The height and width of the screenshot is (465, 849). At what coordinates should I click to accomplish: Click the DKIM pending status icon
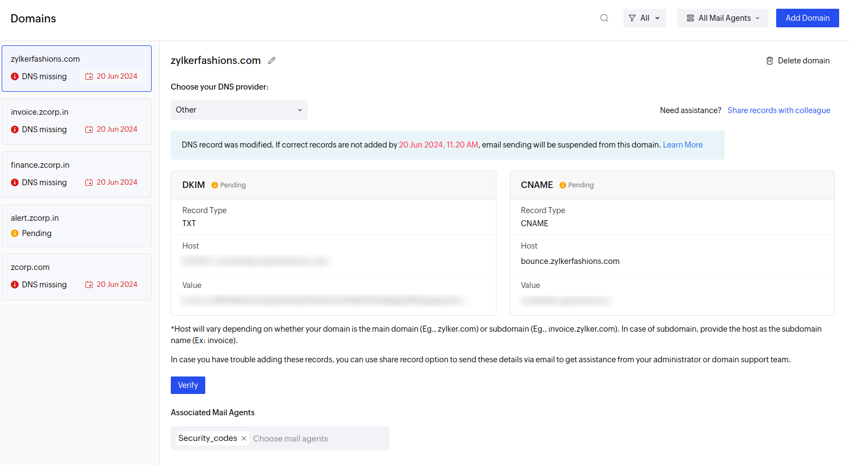[x=215, y=185]
